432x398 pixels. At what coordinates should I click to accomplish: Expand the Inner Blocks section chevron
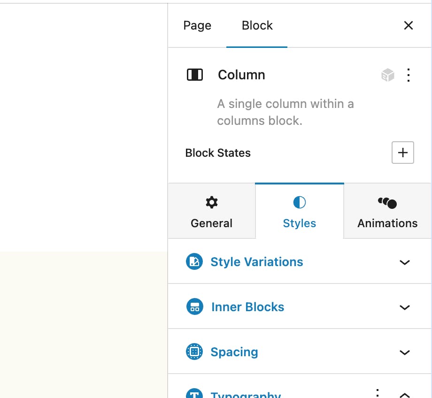pos(404,307)
